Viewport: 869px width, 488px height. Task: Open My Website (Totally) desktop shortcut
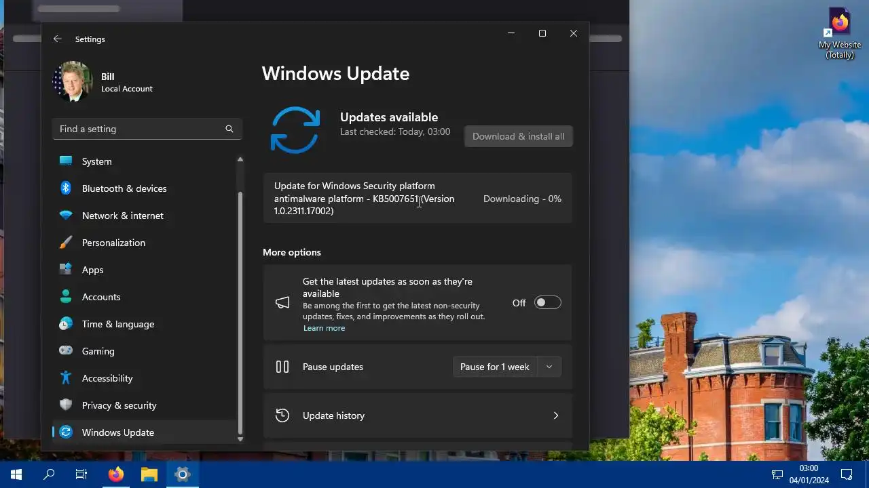click(840, 33)
